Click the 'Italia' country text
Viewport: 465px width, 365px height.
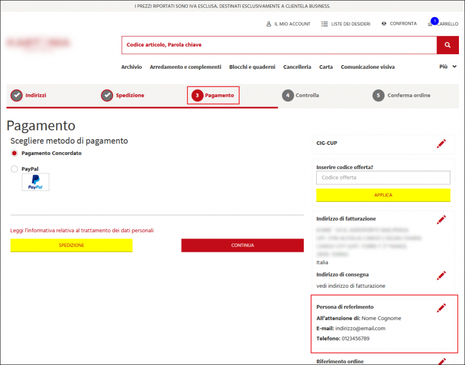click(x=322, y=262)
